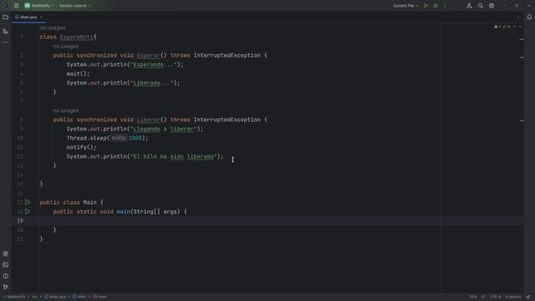
Task: Jump to previous highlighted problem arrow
Action: 515,27
